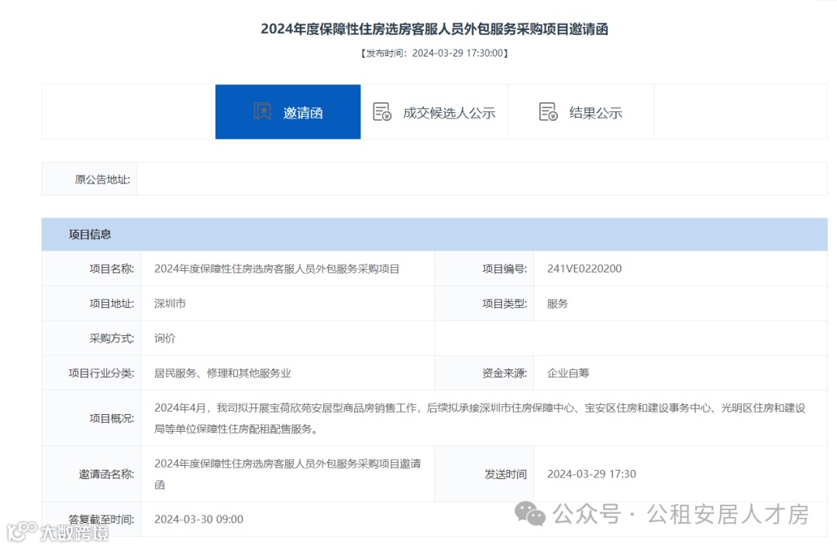Click project type value 服务

[x=557, y=303]
